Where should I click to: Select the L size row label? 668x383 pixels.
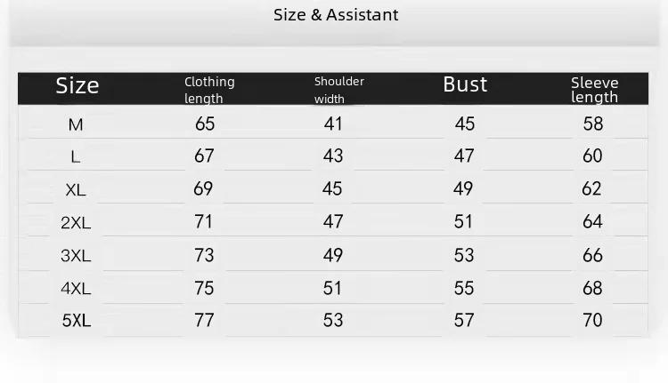pyautogui.click(x=76, y=157)
